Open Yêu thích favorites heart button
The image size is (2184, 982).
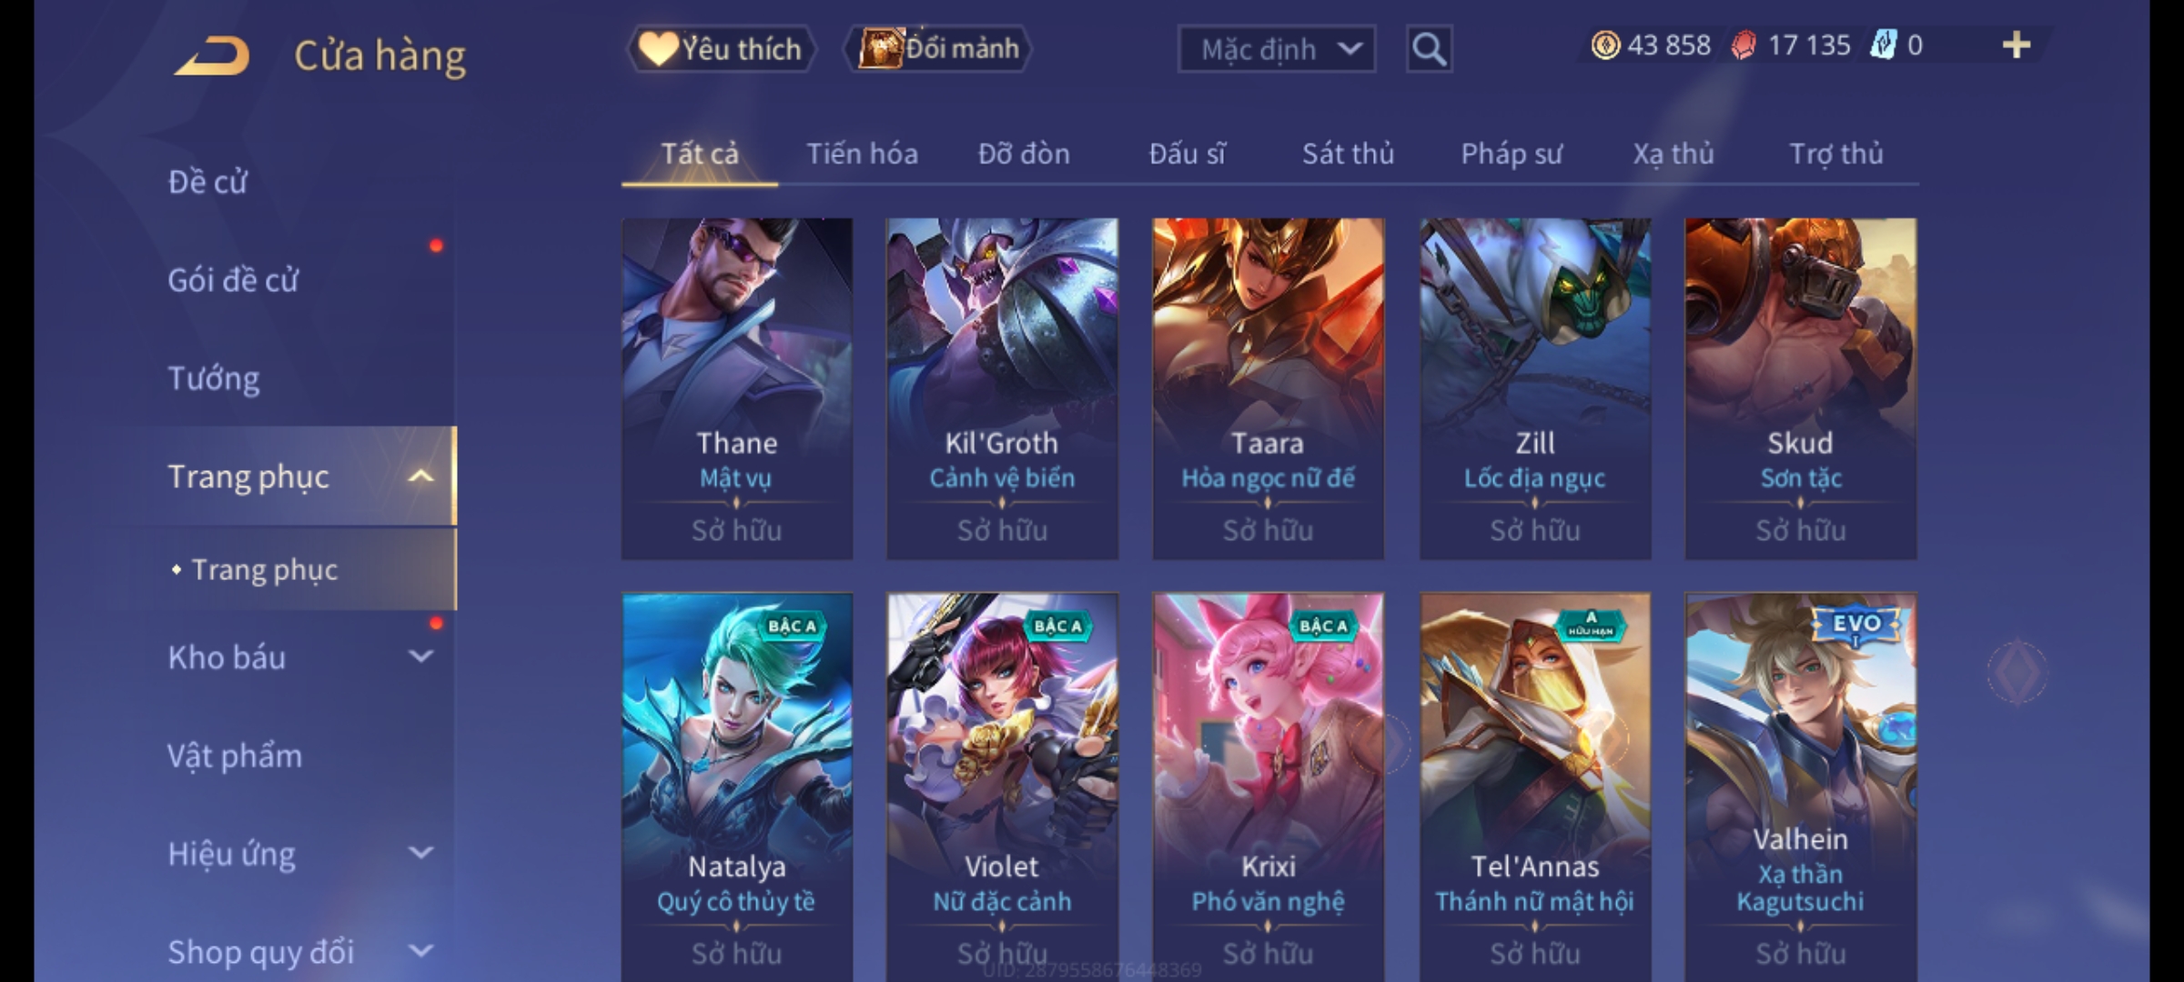[x=721, y=49]
